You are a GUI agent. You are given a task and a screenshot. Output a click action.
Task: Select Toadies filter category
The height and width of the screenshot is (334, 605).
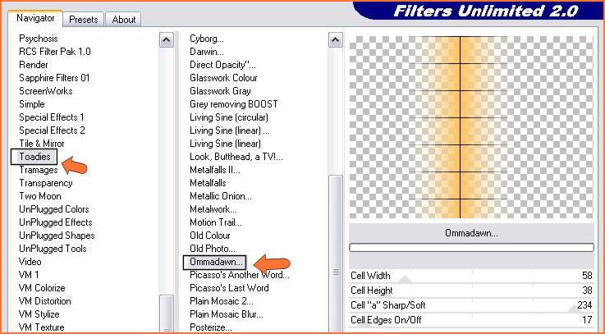click(x=34, y=157)
